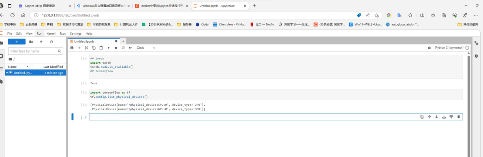Click the root folder breadcrumb icon
The width and height of the screenshot is (483, 157).
coord(11,59)
